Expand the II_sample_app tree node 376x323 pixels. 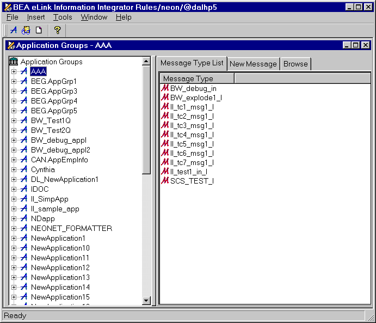pos(14,209)
